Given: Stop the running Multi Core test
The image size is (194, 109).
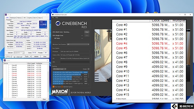Looking at the screenshot, I should point(87,32).
